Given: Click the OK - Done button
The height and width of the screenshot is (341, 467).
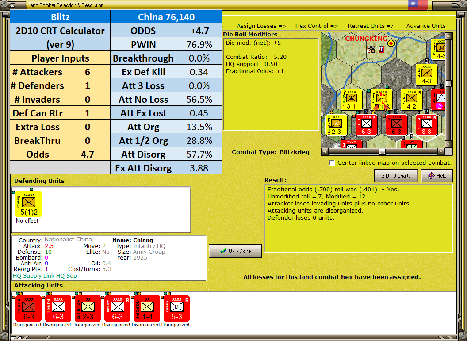Looking at the screenshot, I should tap(235, 251).
